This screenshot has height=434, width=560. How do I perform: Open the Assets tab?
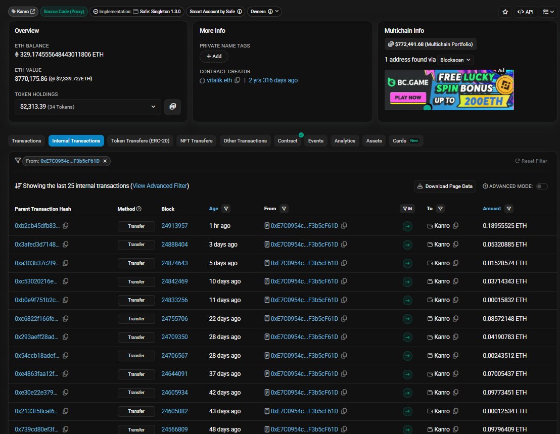374,140
